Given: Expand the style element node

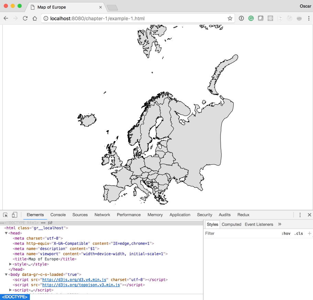Looking at the screenshot, I should click(x=10, y=264).
